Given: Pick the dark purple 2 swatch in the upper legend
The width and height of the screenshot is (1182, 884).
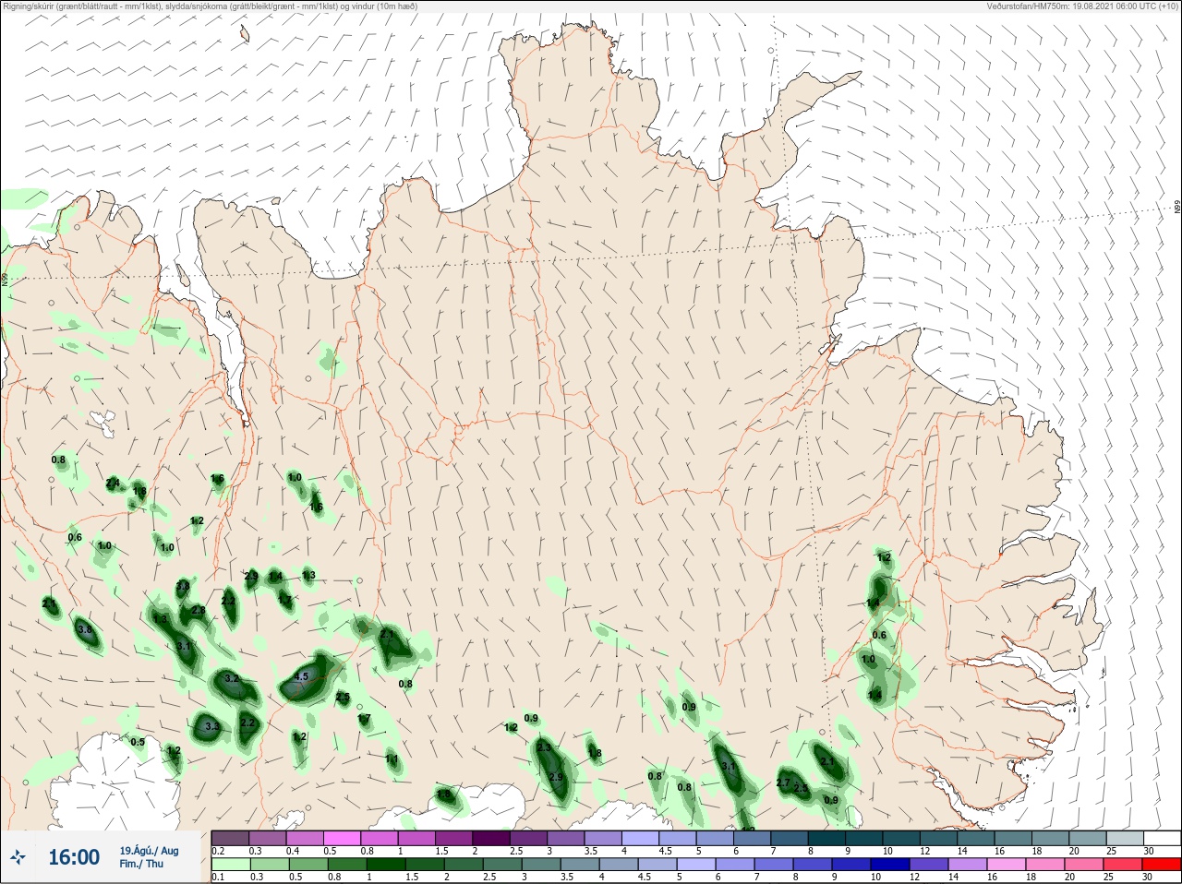Looking at the screenshot, I should pos(491,838).
